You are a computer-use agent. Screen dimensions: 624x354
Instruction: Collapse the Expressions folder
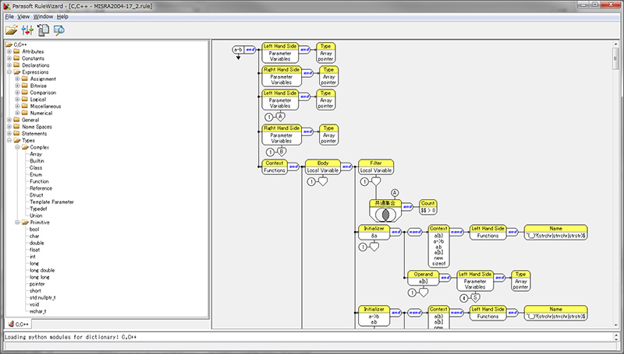pyautogui.click(x=9, y=72)
